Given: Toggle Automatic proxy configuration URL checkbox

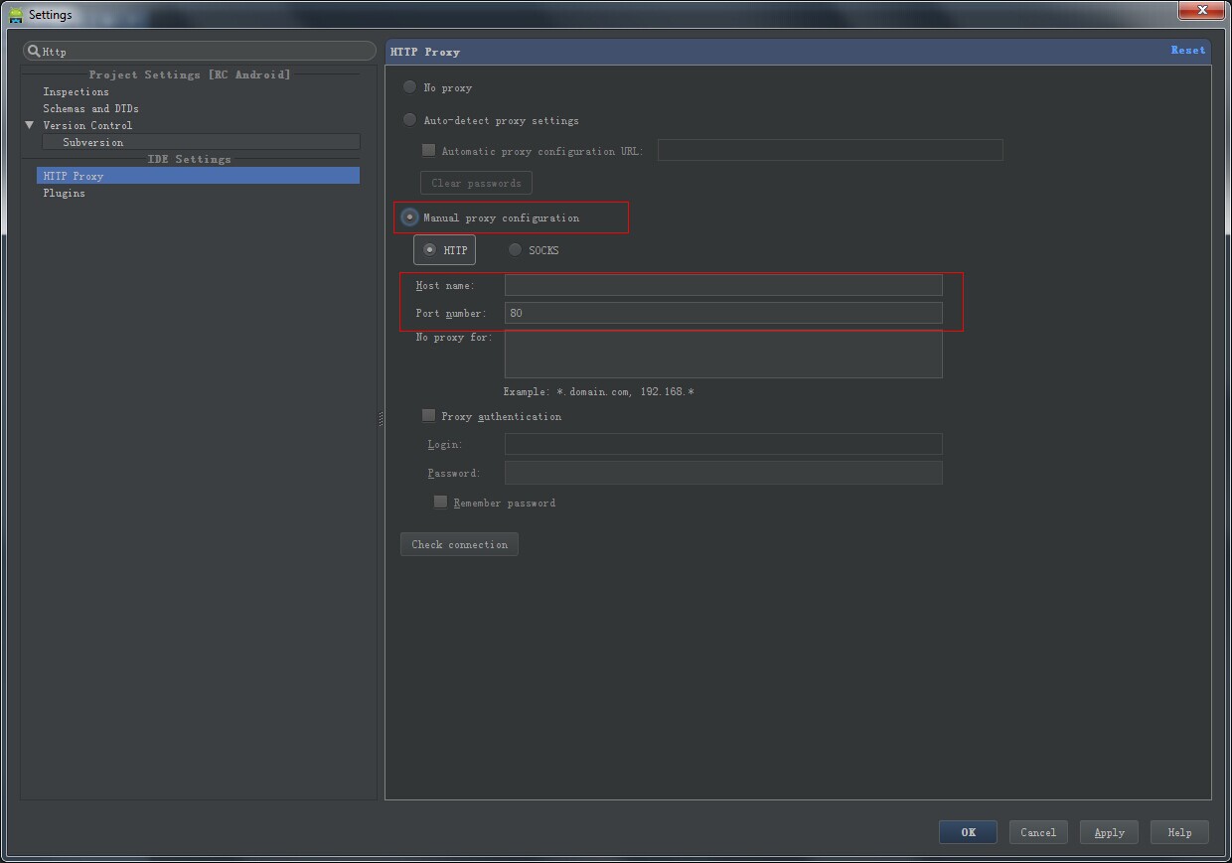Looking at the screenshot, I should click(x=429, y=151).
